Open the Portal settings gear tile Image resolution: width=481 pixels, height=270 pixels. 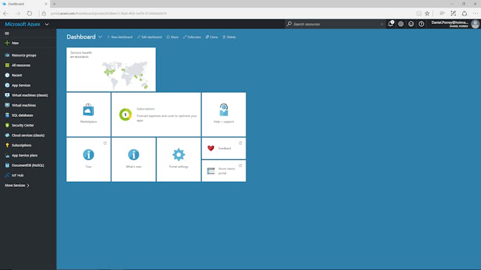click(x=179, y=160)
